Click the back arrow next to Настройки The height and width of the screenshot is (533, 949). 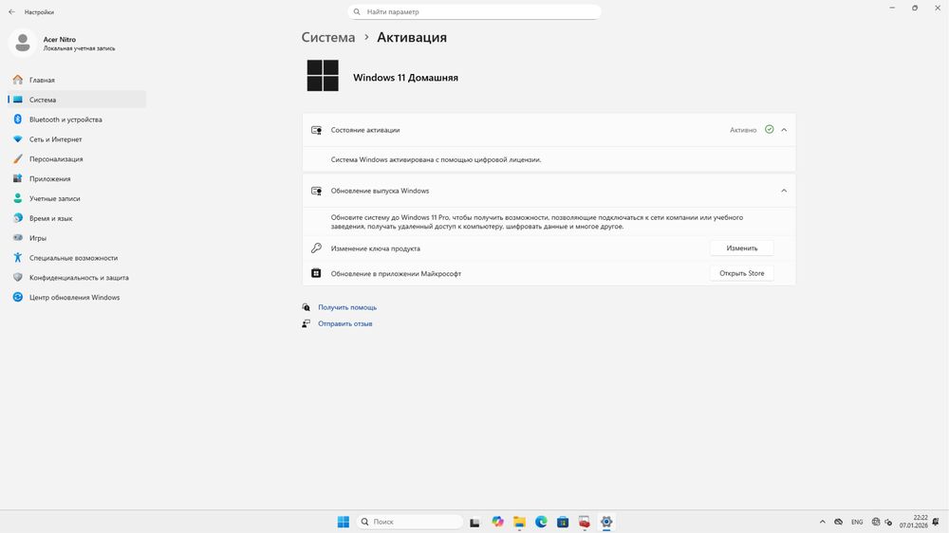(11, 11)
